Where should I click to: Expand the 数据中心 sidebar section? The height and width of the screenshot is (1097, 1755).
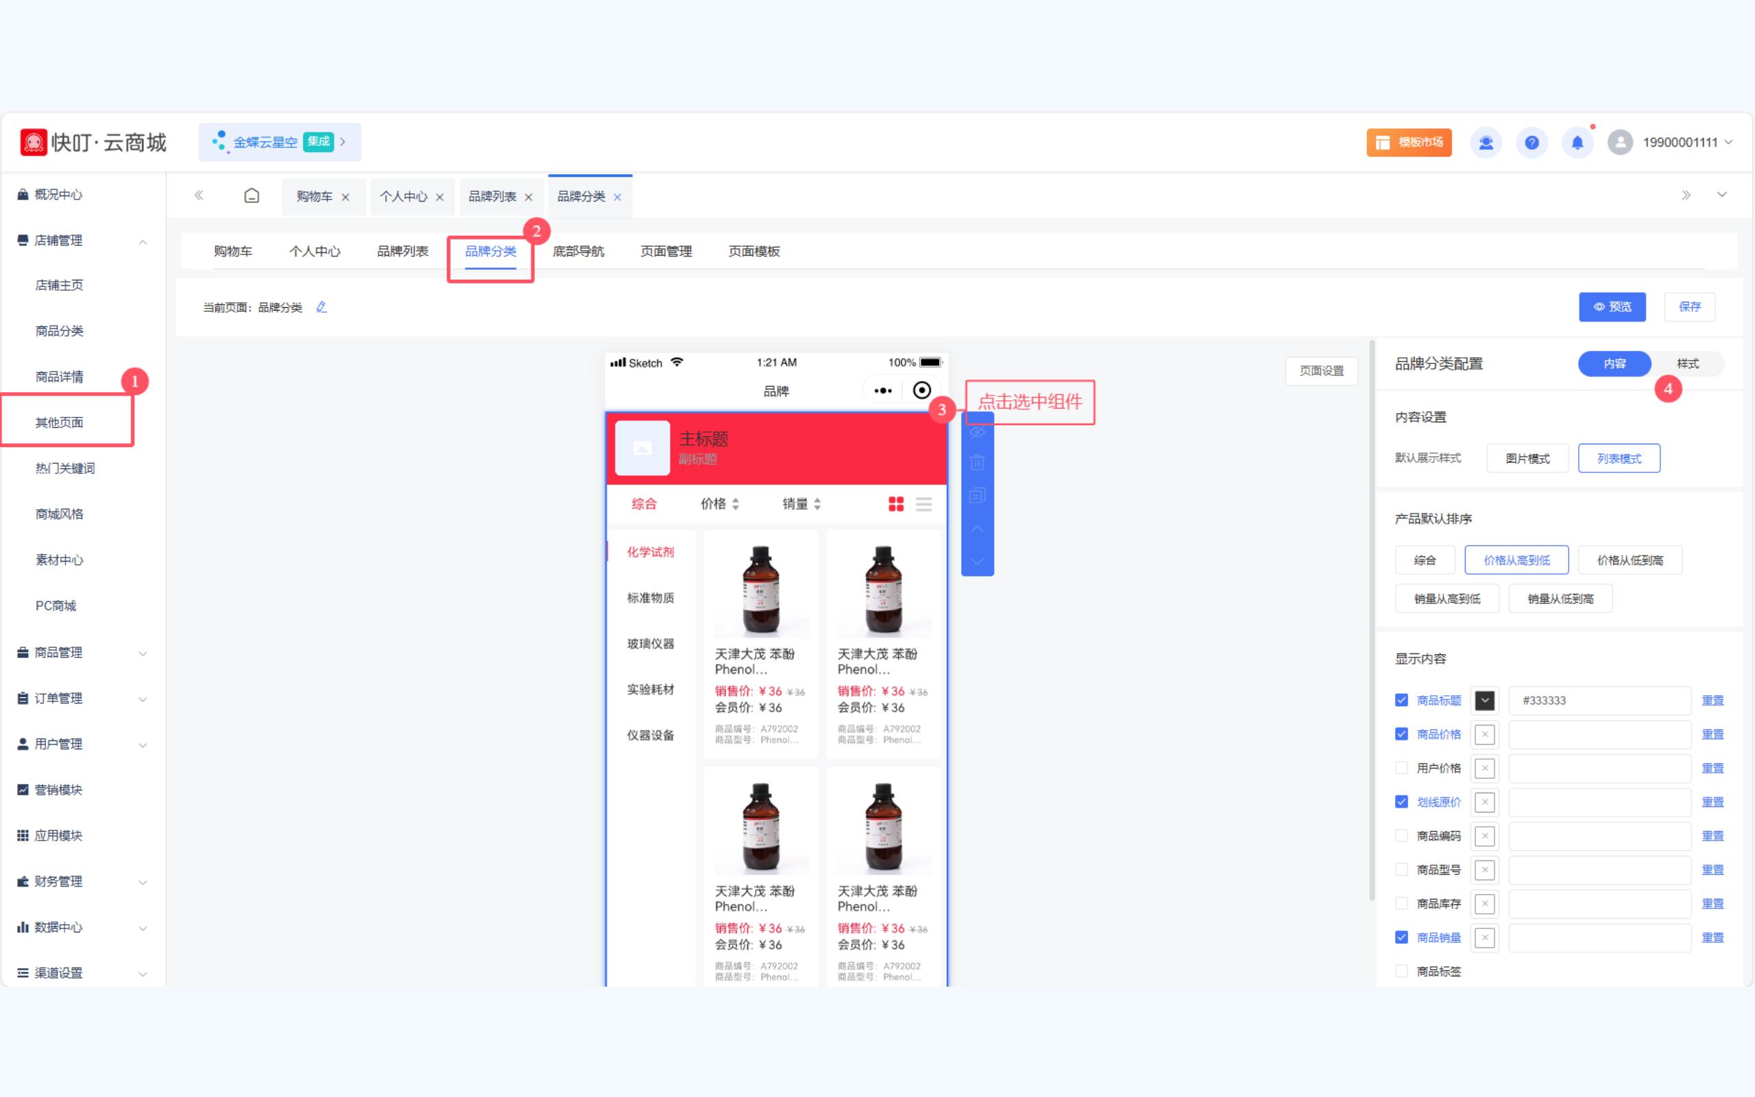[142, 928]
